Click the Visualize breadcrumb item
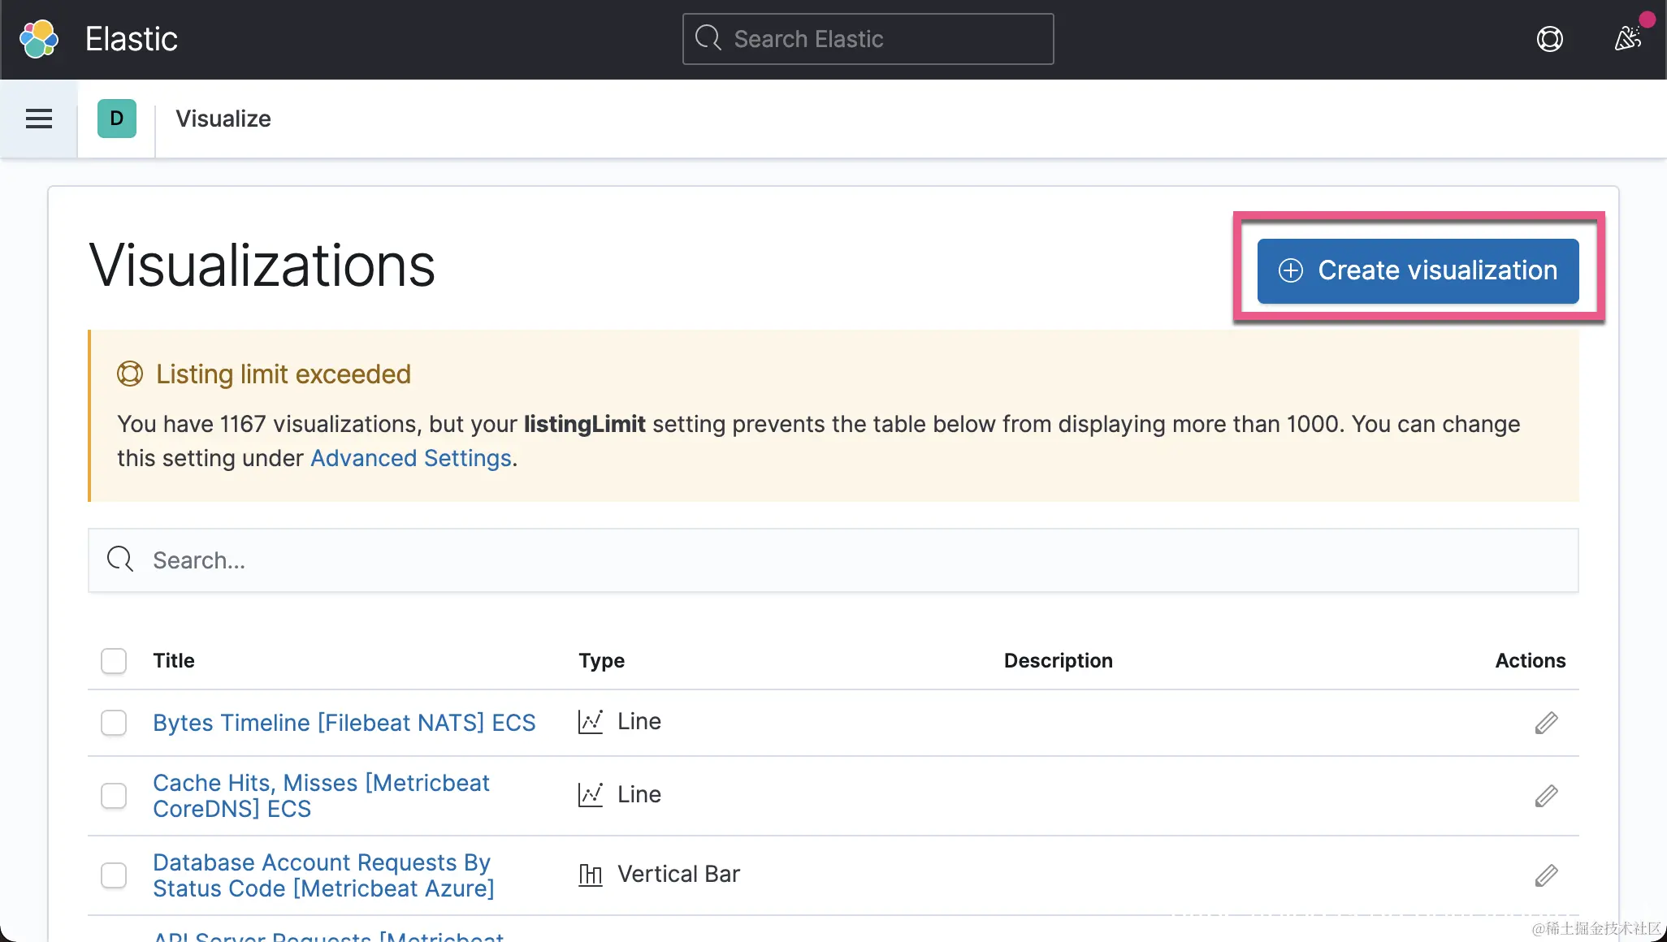1667x942 pixels. point(223,119)
